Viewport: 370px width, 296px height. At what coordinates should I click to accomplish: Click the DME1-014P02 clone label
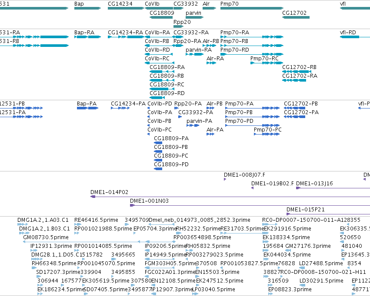coord(109,192)
